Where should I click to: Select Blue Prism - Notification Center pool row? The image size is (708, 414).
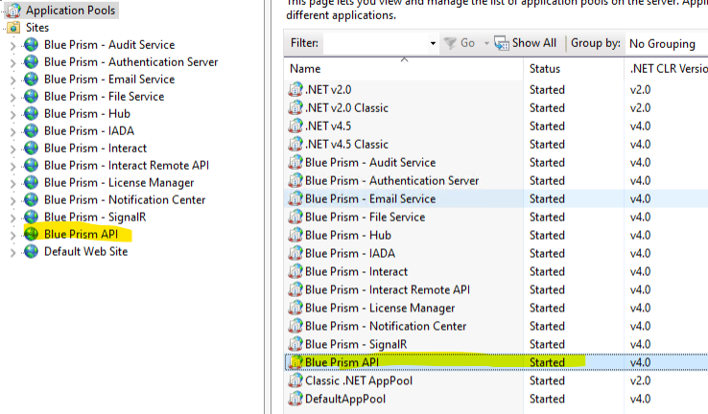tap(497, 326)
